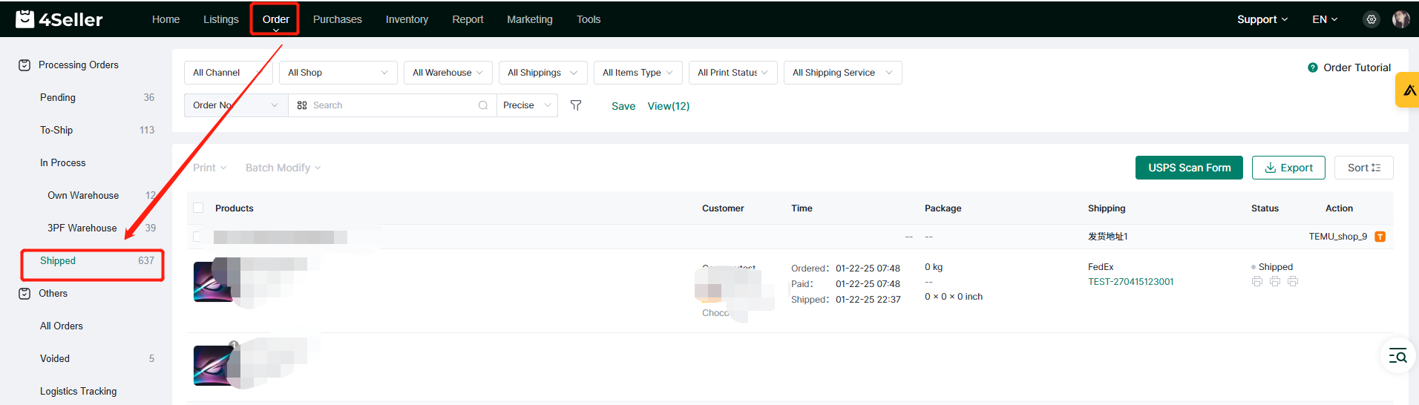
Task: Click first printer icon under Shipped status
Action: coord(1256,282)
